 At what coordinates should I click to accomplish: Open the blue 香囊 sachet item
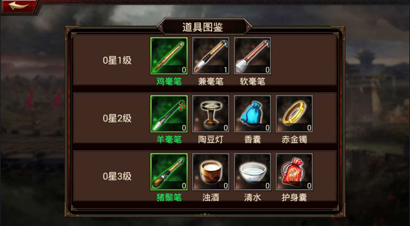(x=252, y=114)
